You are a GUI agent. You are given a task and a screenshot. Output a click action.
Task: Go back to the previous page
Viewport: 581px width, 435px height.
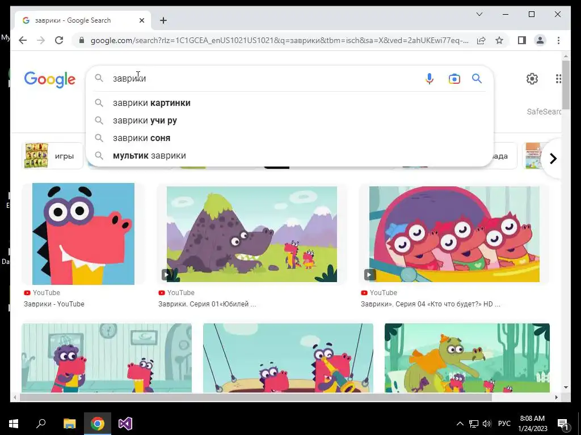pyautogui.click(x=23, y=40)
